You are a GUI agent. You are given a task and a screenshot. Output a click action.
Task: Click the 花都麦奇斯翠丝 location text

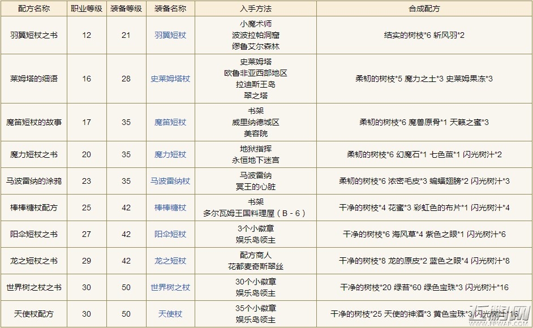(256, 266)
